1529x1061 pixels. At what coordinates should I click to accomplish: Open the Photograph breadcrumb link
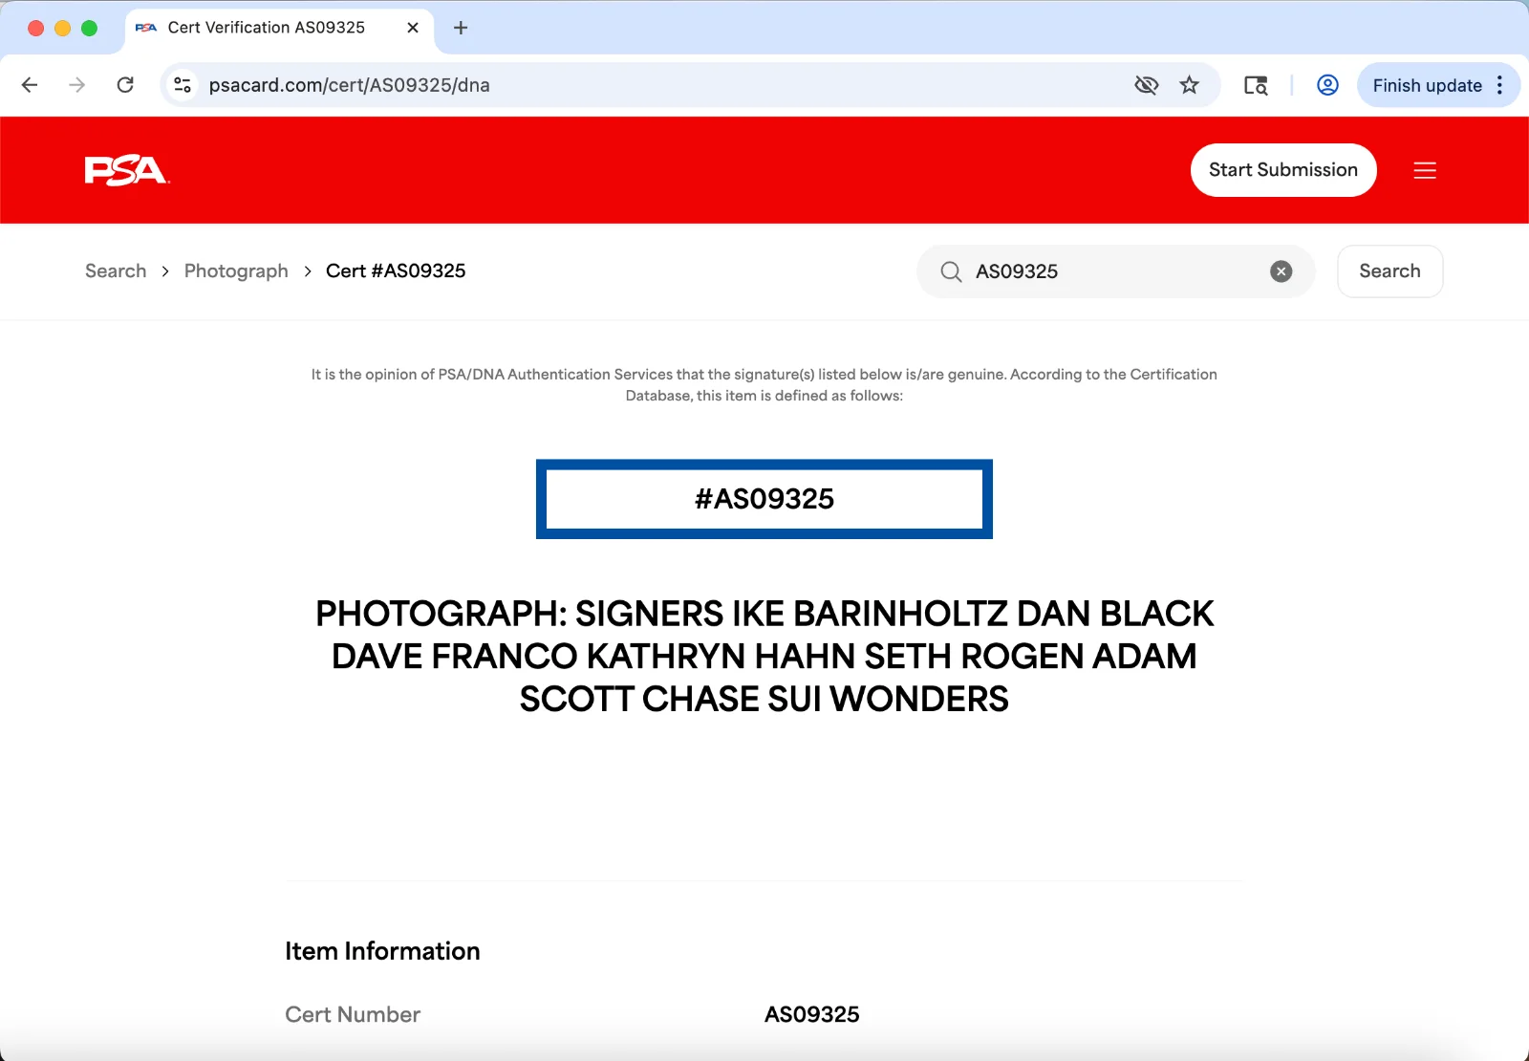tap(236, 271)
